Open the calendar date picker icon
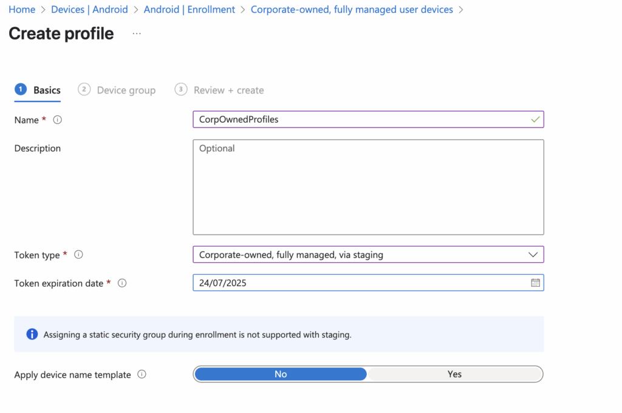Image resolution: width=622 pixels, height=413 pixels. [535, 283]
